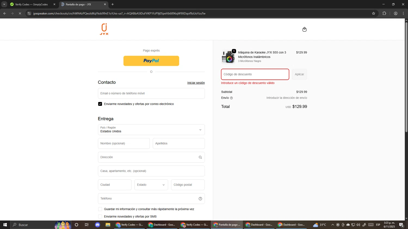Open the shopping cart bag icon
The height and width of the screenshot is (229, 408).
point(304,29)
